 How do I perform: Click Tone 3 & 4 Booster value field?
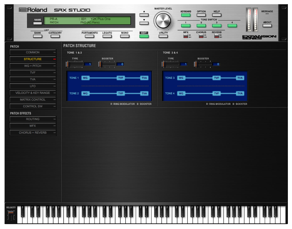pyautogui.click(x=216, y=64)
